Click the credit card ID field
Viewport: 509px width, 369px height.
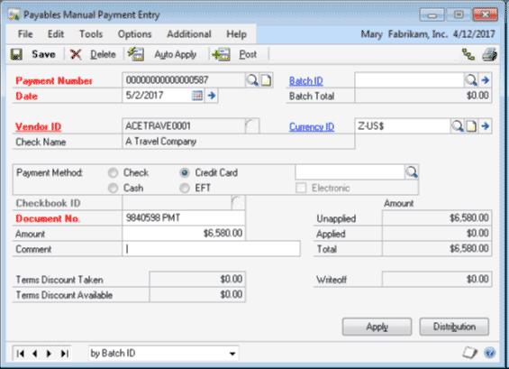[x=350, y=172]
